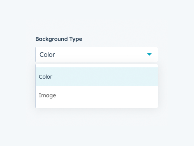194x146 pixels.
Task: Click the Image text in options list
Action: (x=47, y=96)
